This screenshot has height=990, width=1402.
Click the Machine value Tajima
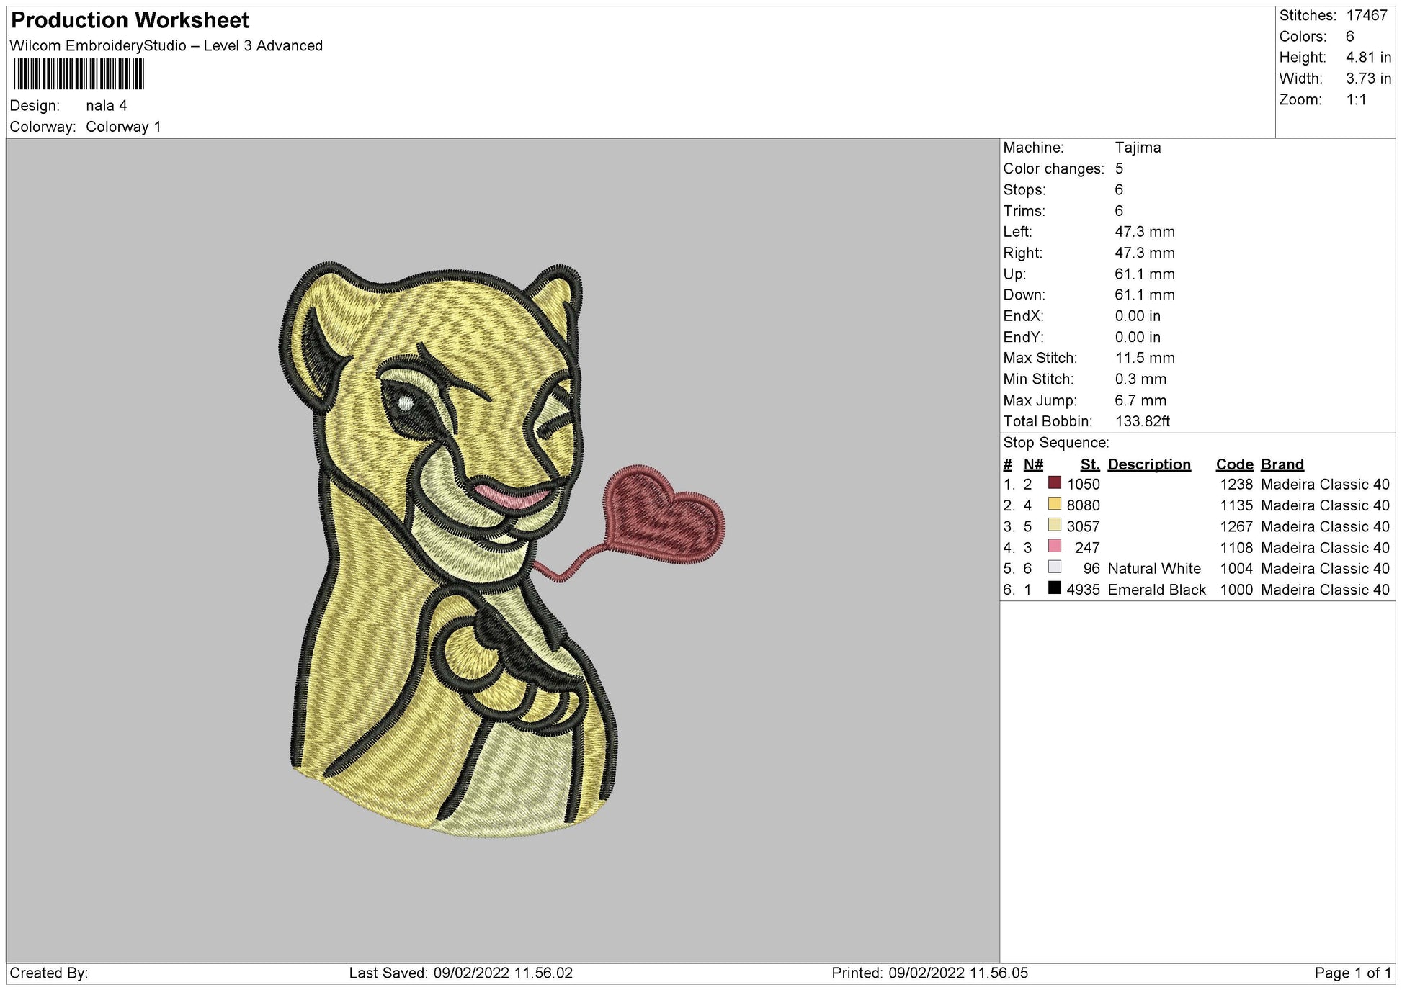1138,148
